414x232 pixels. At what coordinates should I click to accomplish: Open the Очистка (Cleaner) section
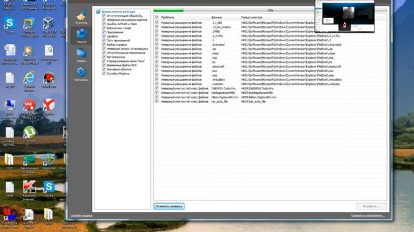coord(82,16)
